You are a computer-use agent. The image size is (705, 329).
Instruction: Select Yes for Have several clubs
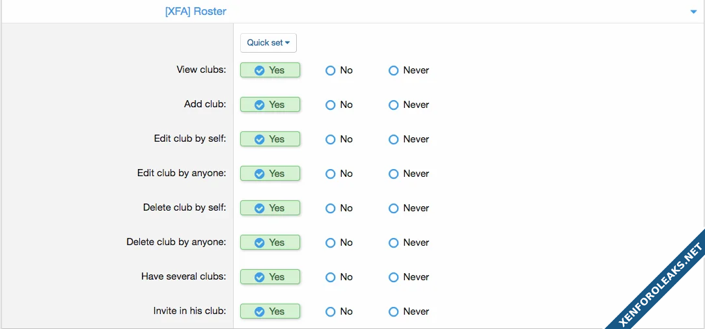point(270,277)
